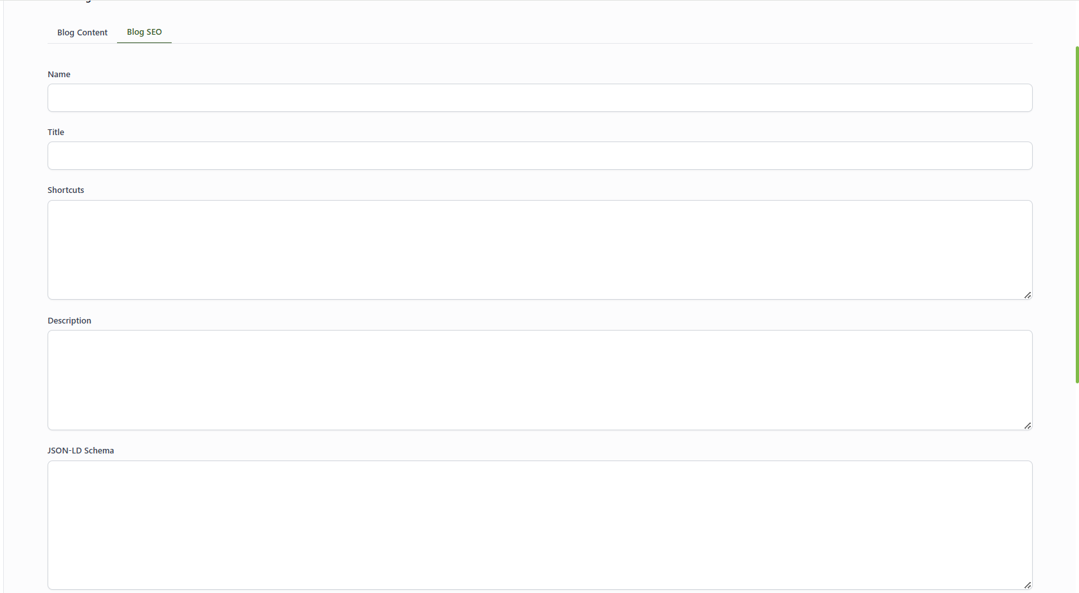Click the JSON-LD Schema label

(81, 451)
